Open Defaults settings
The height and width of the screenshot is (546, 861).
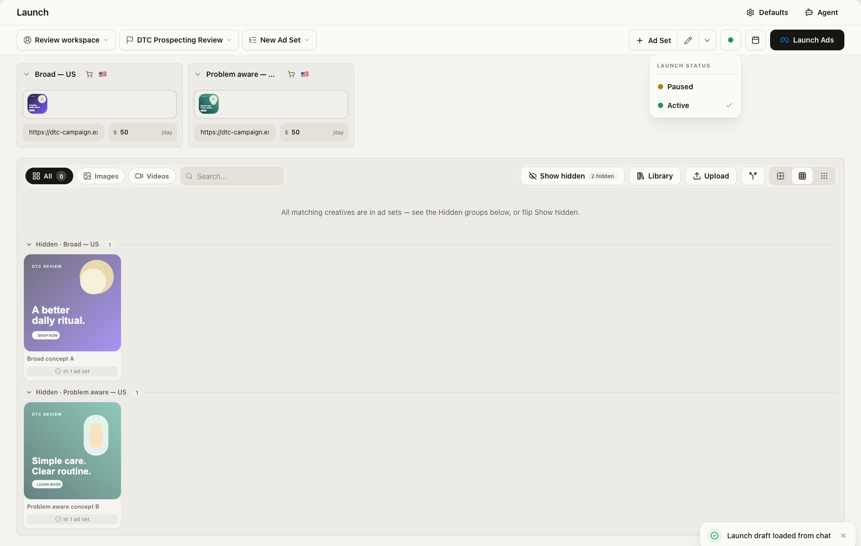pos(768,12)
